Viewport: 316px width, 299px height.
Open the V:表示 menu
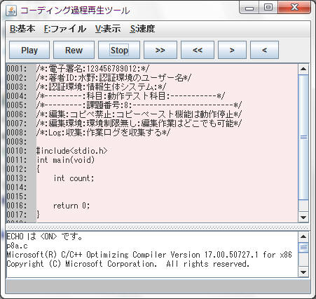[108, 29]
